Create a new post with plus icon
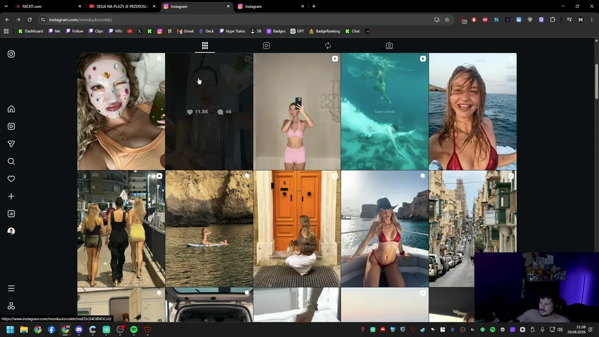 point(11,196)
